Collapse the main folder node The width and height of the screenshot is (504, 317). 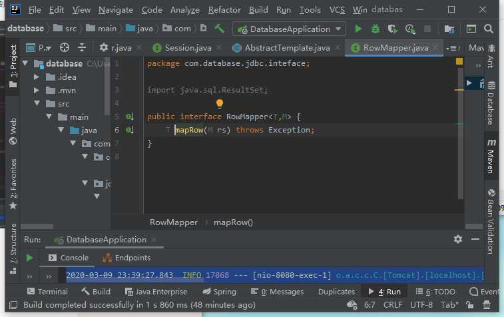49,117
